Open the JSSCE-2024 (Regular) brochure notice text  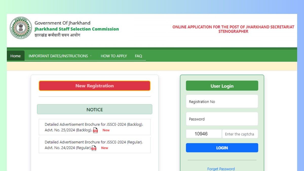(x=93, y=145)
